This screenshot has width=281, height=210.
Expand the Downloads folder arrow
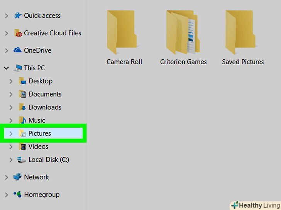click(x=11, y=107)
